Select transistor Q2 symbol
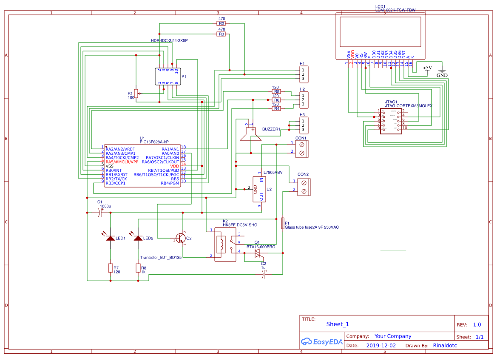 pos(181,239)
